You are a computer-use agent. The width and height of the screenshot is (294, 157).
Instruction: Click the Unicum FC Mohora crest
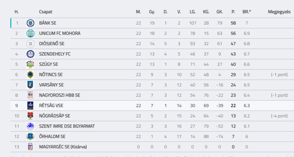[x=30, y=34]
